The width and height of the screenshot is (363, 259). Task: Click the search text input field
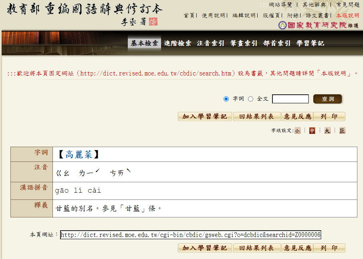click(290, 99)
